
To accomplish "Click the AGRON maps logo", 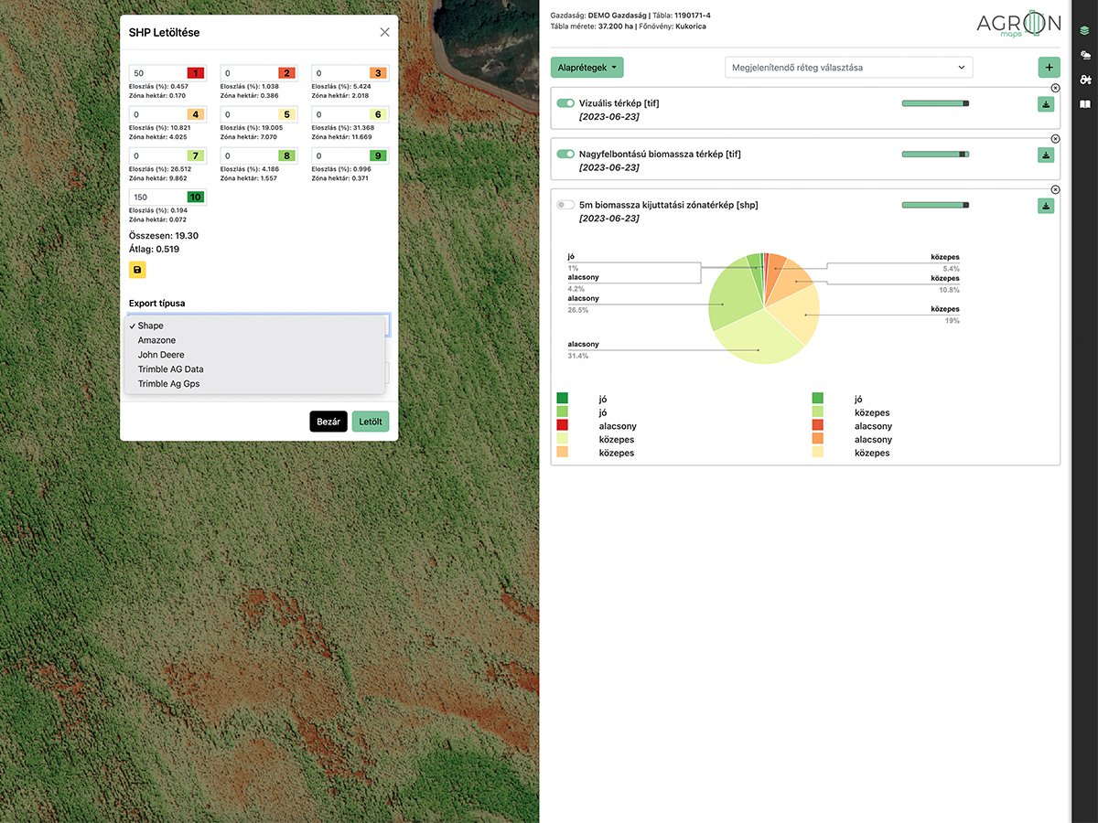I will click(1018, 24).
